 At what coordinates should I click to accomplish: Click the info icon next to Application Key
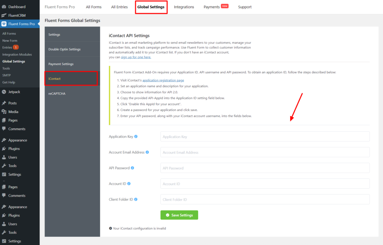(136, 137)
